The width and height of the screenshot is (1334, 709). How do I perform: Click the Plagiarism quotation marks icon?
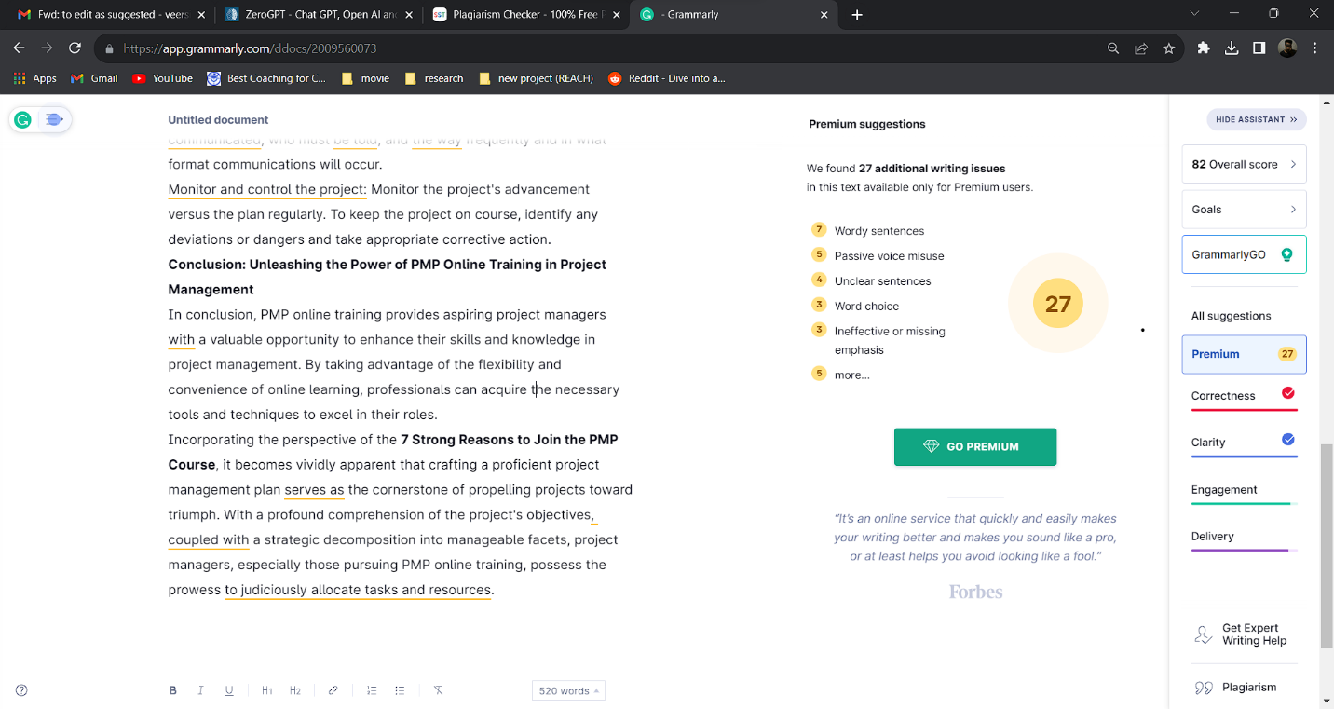[1203, 688]
